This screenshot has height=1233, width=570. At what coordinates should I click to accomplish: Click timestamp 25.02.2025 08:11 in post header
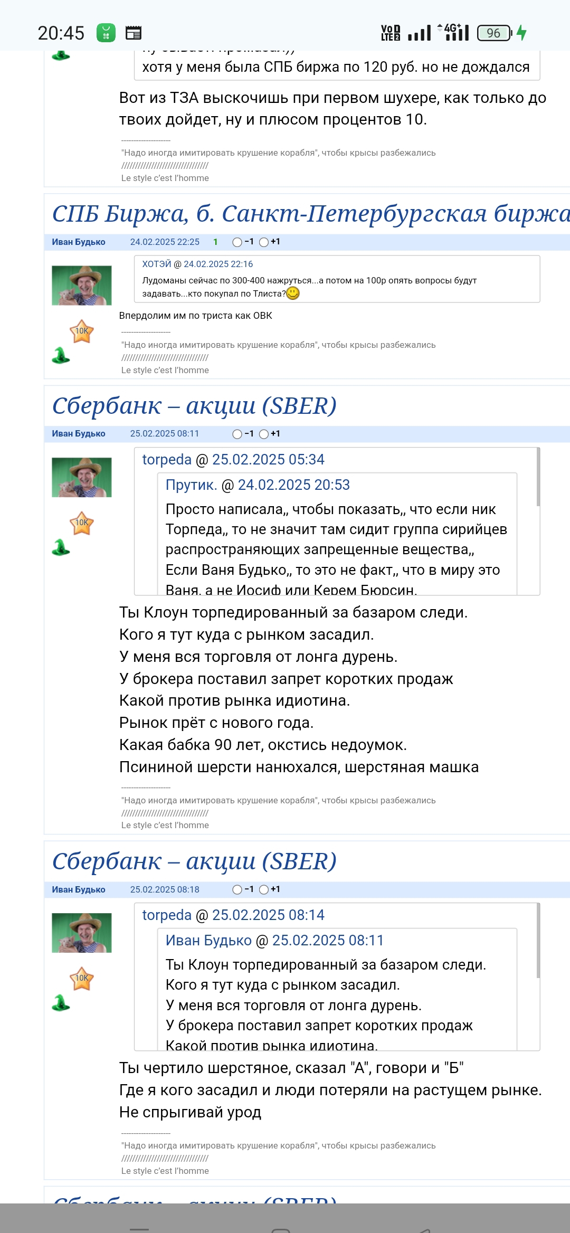click(165, 433)
